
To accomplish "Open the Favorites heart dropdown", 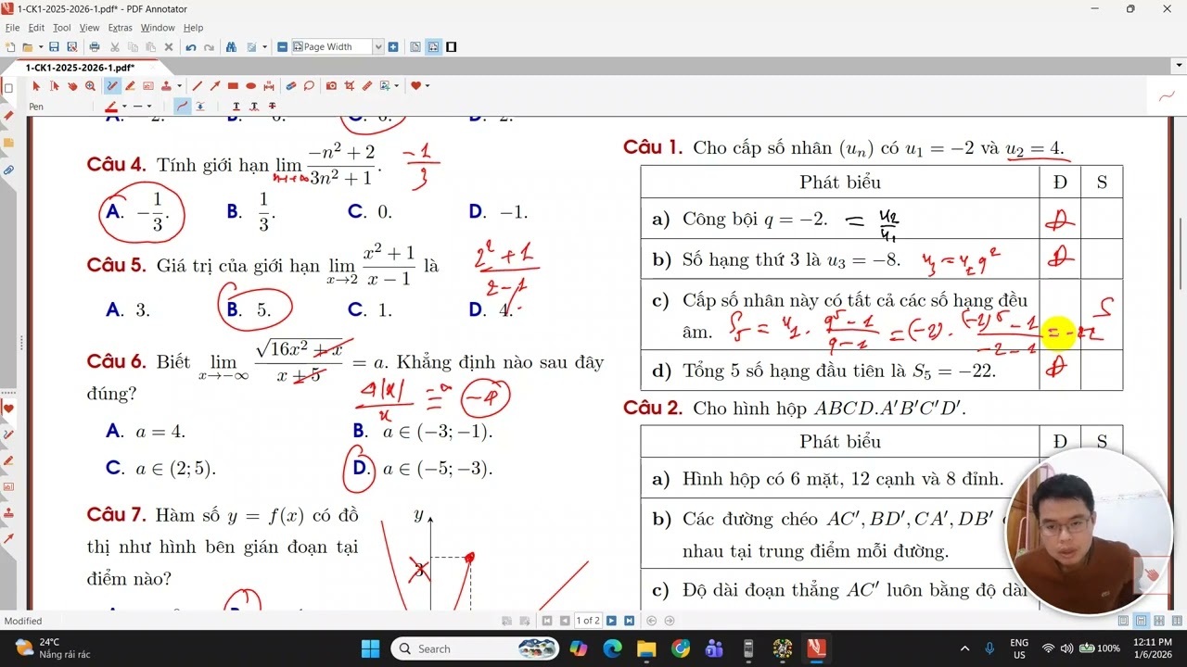I will [x=428, y=85].
